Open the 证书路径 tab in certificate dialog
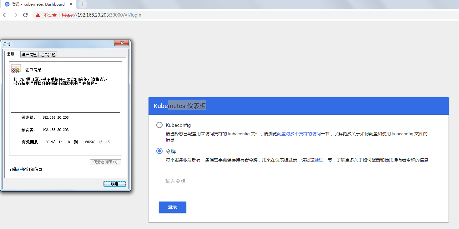 (48, 55)
